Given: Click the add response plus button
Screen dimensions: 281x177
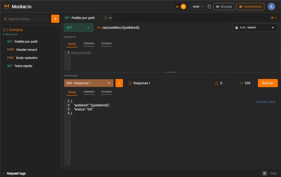Looking at the screenshot, I should tap(119, 83).
